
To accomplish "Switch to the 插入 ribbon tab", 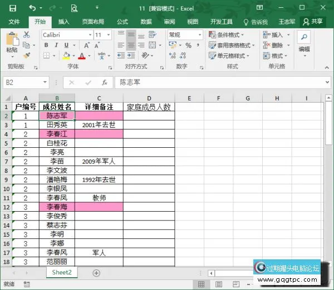I will click(64, 22).
